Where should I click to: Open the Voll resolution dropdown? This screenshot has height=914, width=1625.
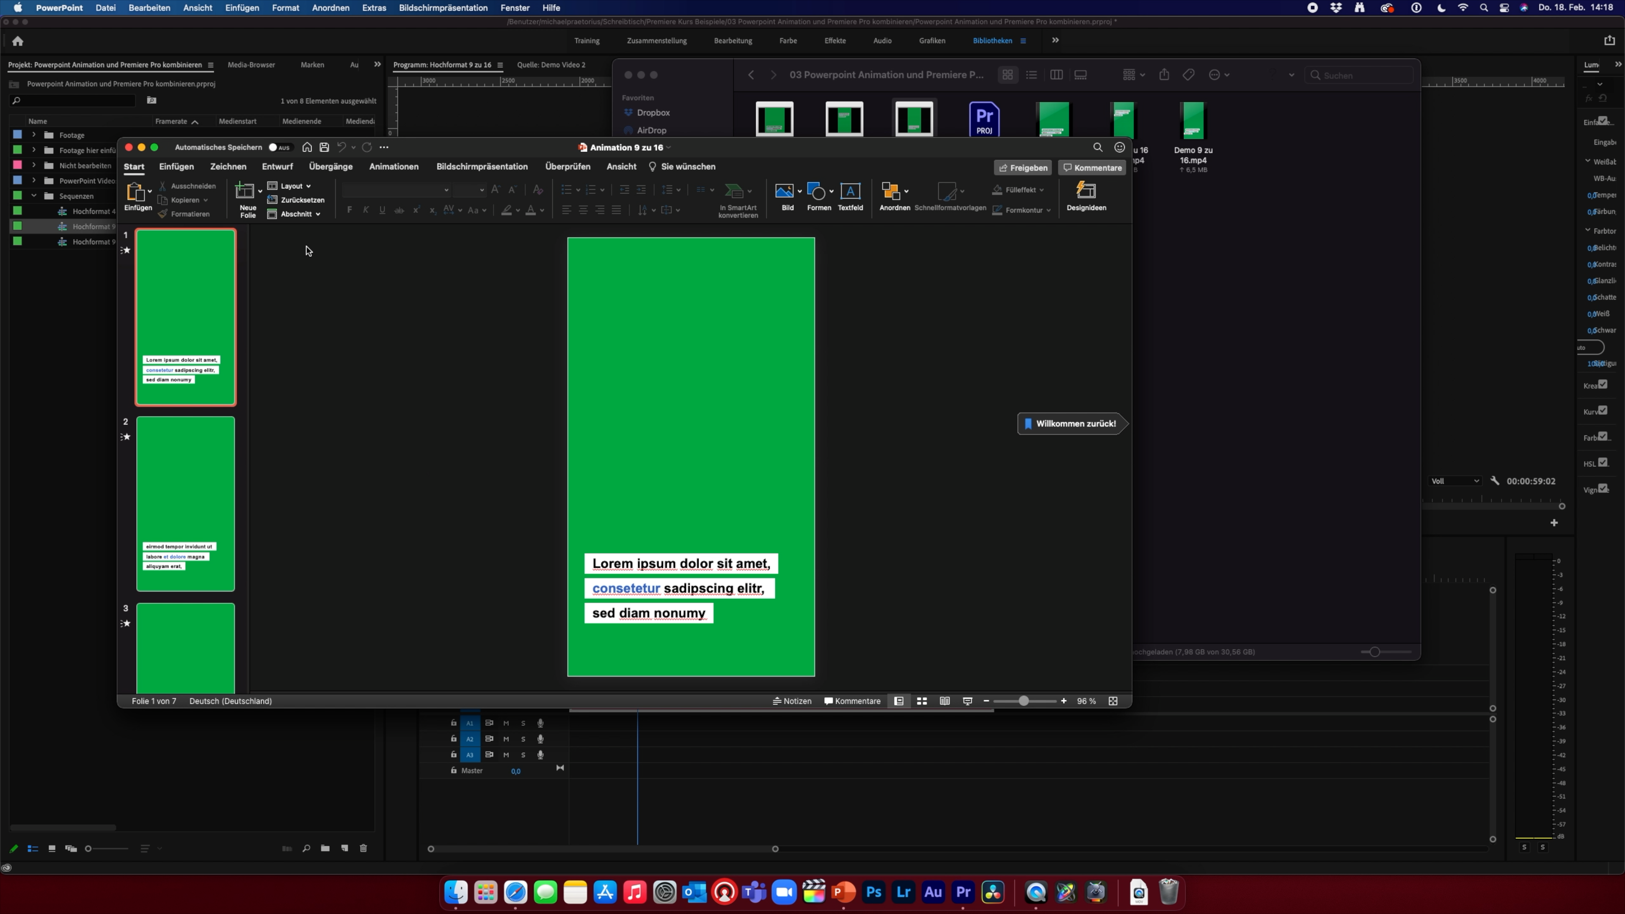tap(1455, 481)
